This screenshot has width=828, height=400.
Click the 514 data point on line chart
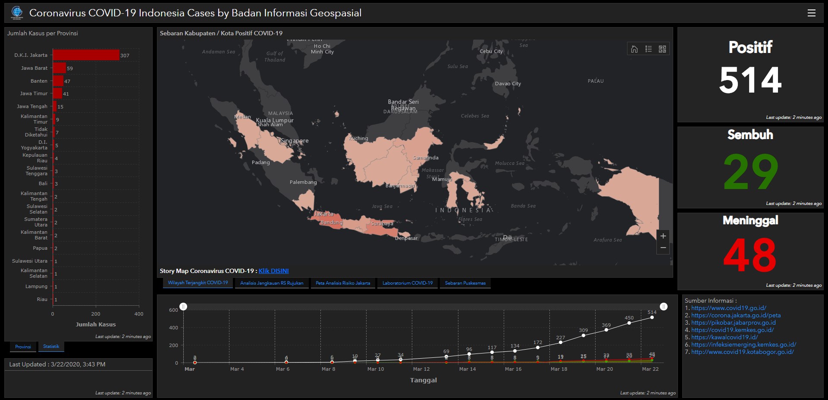point(652,317)
